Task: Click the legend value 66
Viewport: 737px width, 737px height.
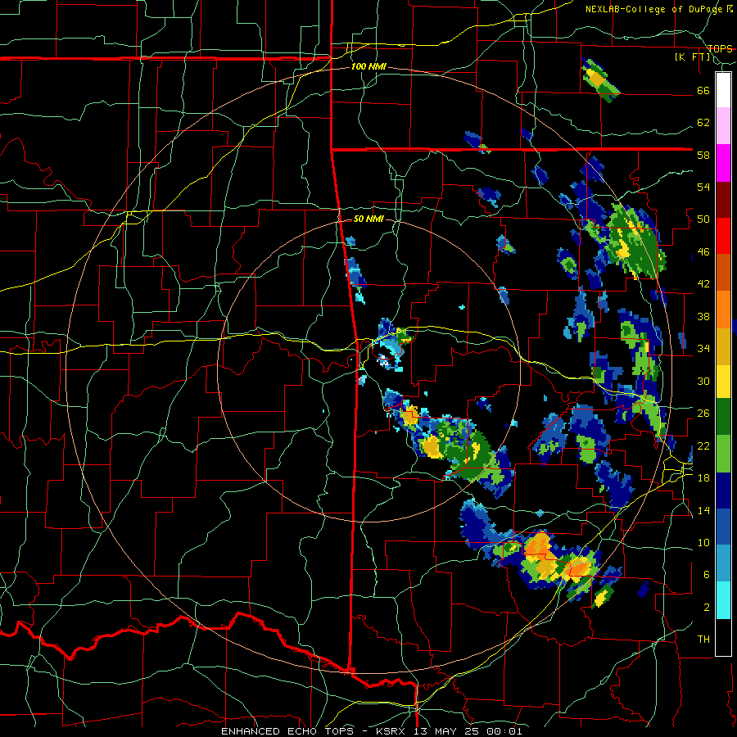Action: tap(703, 91)
